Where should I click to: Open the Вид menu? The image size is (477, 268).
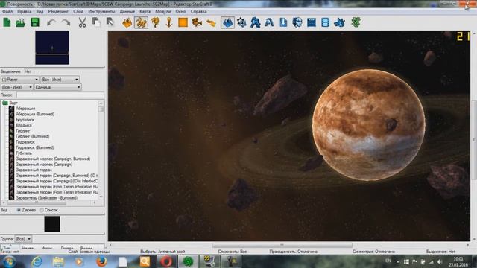[x=40, y=12]
